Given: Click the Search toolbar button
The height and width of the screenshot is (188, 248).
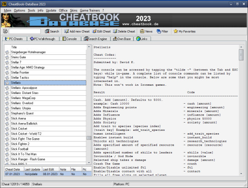Looking at the screenshot, I should [x=52, y=31].
